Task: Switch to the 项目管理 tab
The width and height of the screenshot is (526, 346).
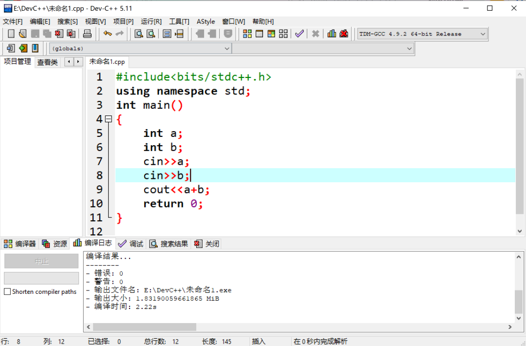Action: [x=18, y=61]
